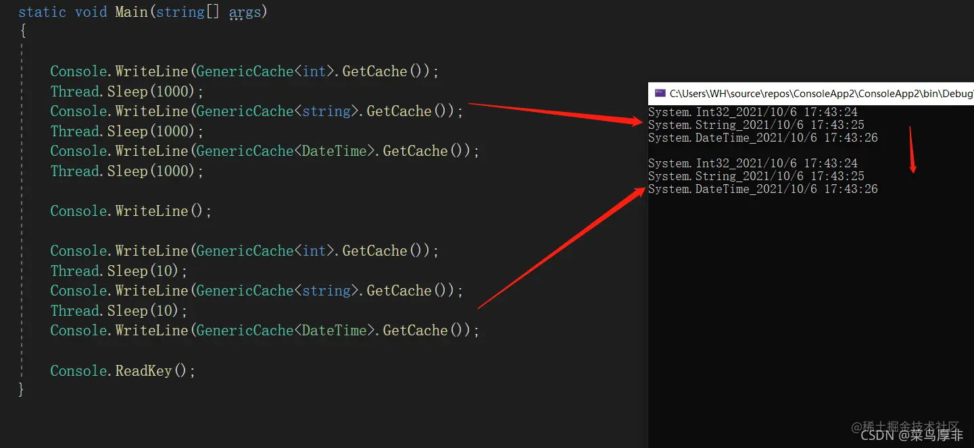Click Thread.Sleep(1000) line just above empty WriteLine
974x448 pixels.
tap(127, 171)
